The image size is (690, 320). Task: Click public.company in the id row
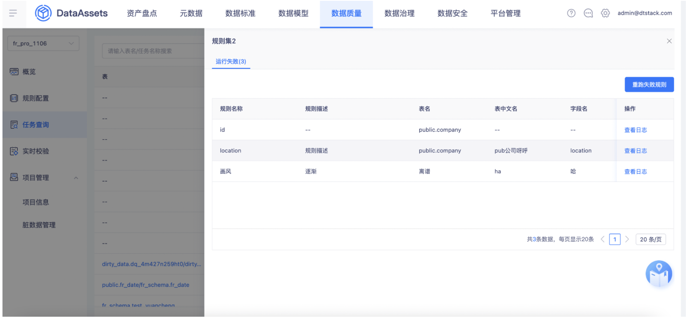440,130
